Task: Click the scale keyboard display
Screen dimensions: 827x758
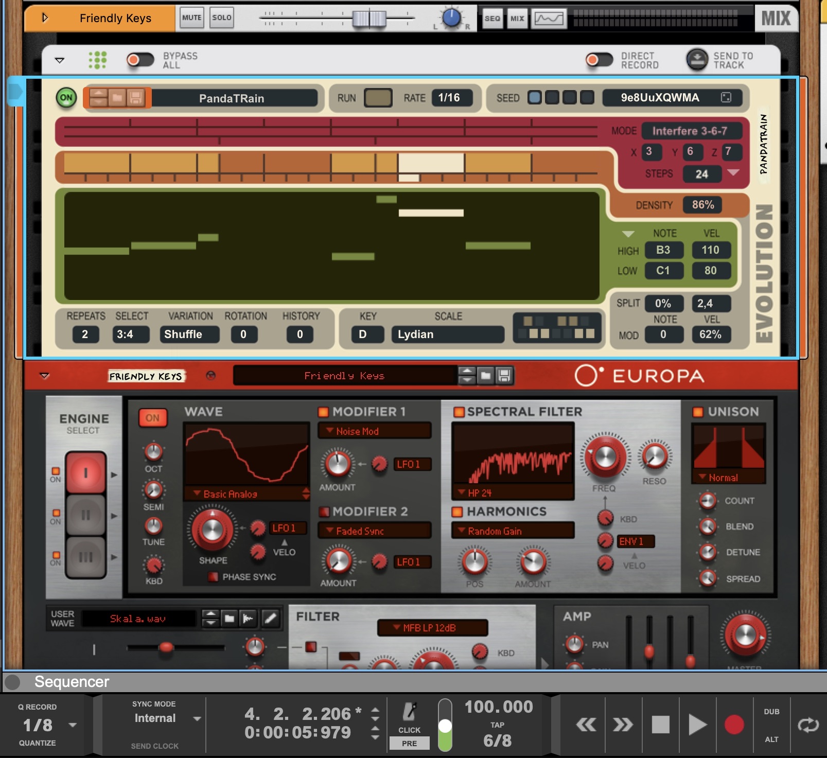Action: click(x=558, y=327)
